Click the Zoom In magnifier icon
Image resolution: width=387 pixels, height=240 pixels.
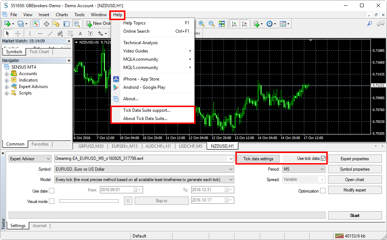pos(201,24)
